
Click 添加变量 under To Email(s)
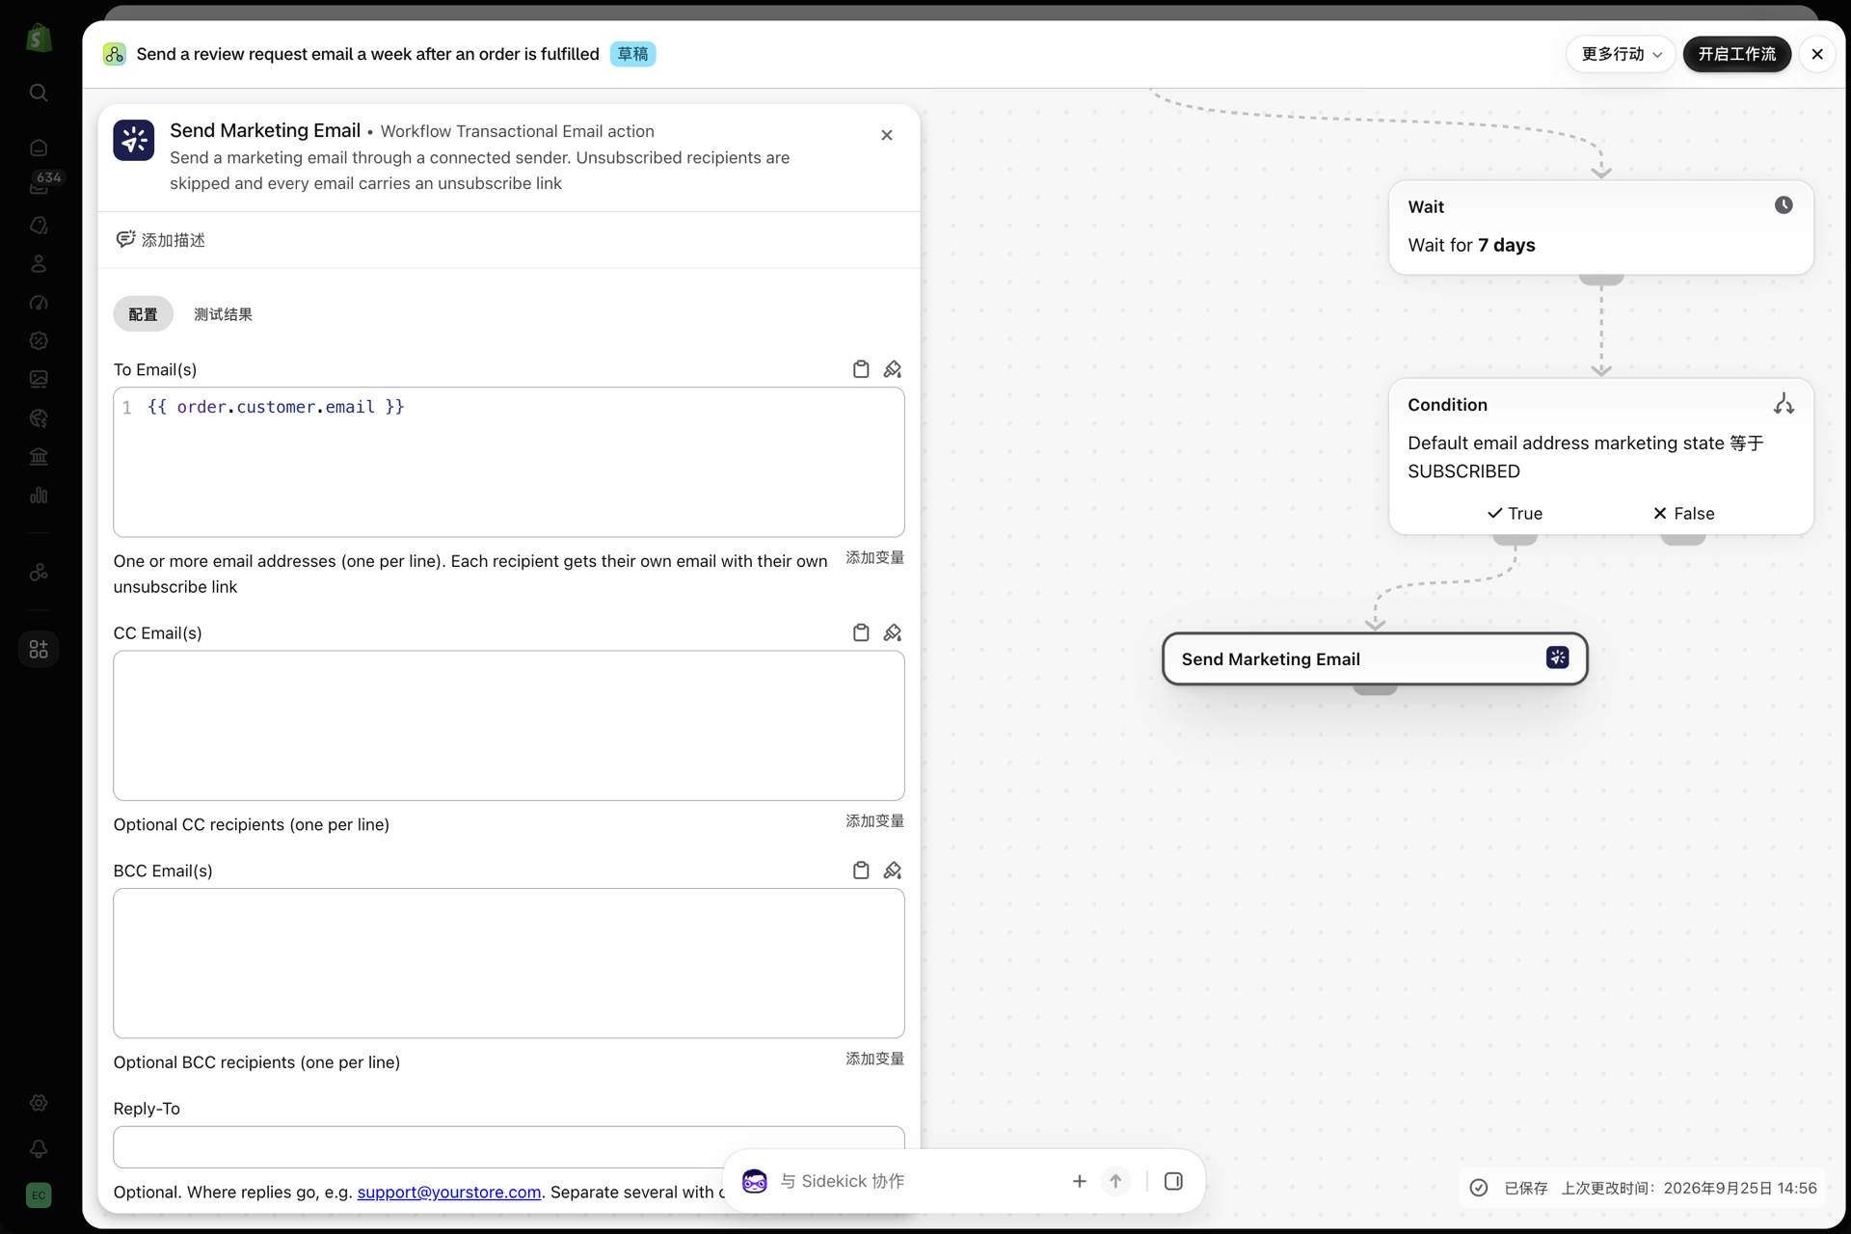coord(874,557)
